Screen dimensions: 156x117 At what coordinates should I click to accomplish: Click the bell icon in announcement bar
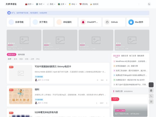9,13
